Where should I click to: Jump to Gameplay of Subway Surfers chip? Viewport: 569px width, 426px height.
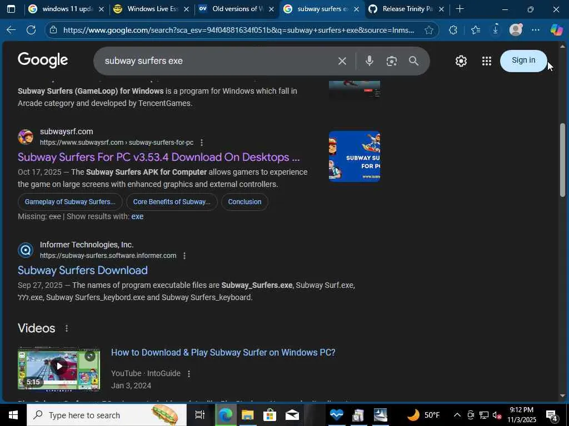70,202
